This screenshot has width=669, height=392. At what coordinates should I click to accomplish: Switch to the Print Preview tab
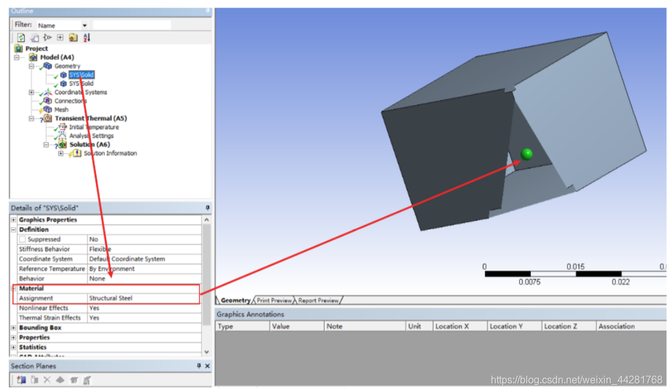[274, 300]
